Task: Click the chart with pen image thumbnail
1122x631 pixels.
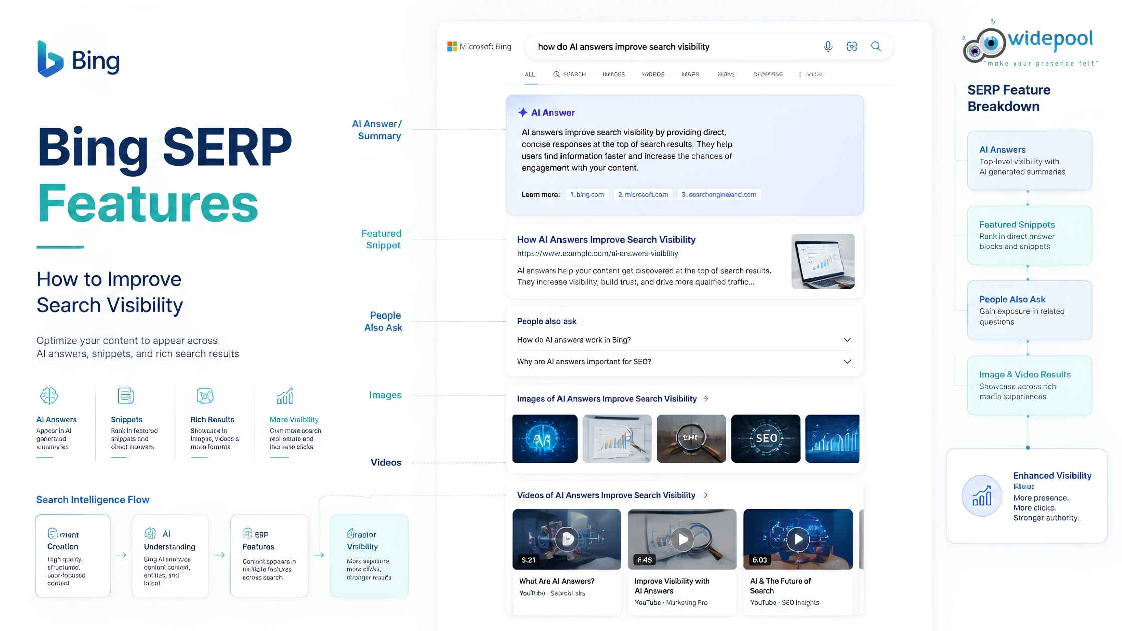Action: [617, 439]
